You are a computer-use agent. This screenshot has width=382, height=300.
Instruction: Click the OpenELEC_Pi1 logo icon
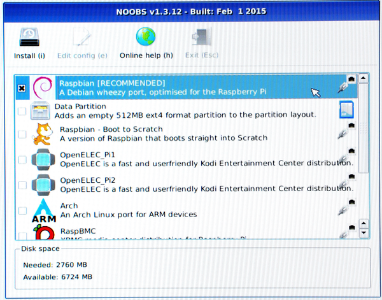tap(43, 159)
